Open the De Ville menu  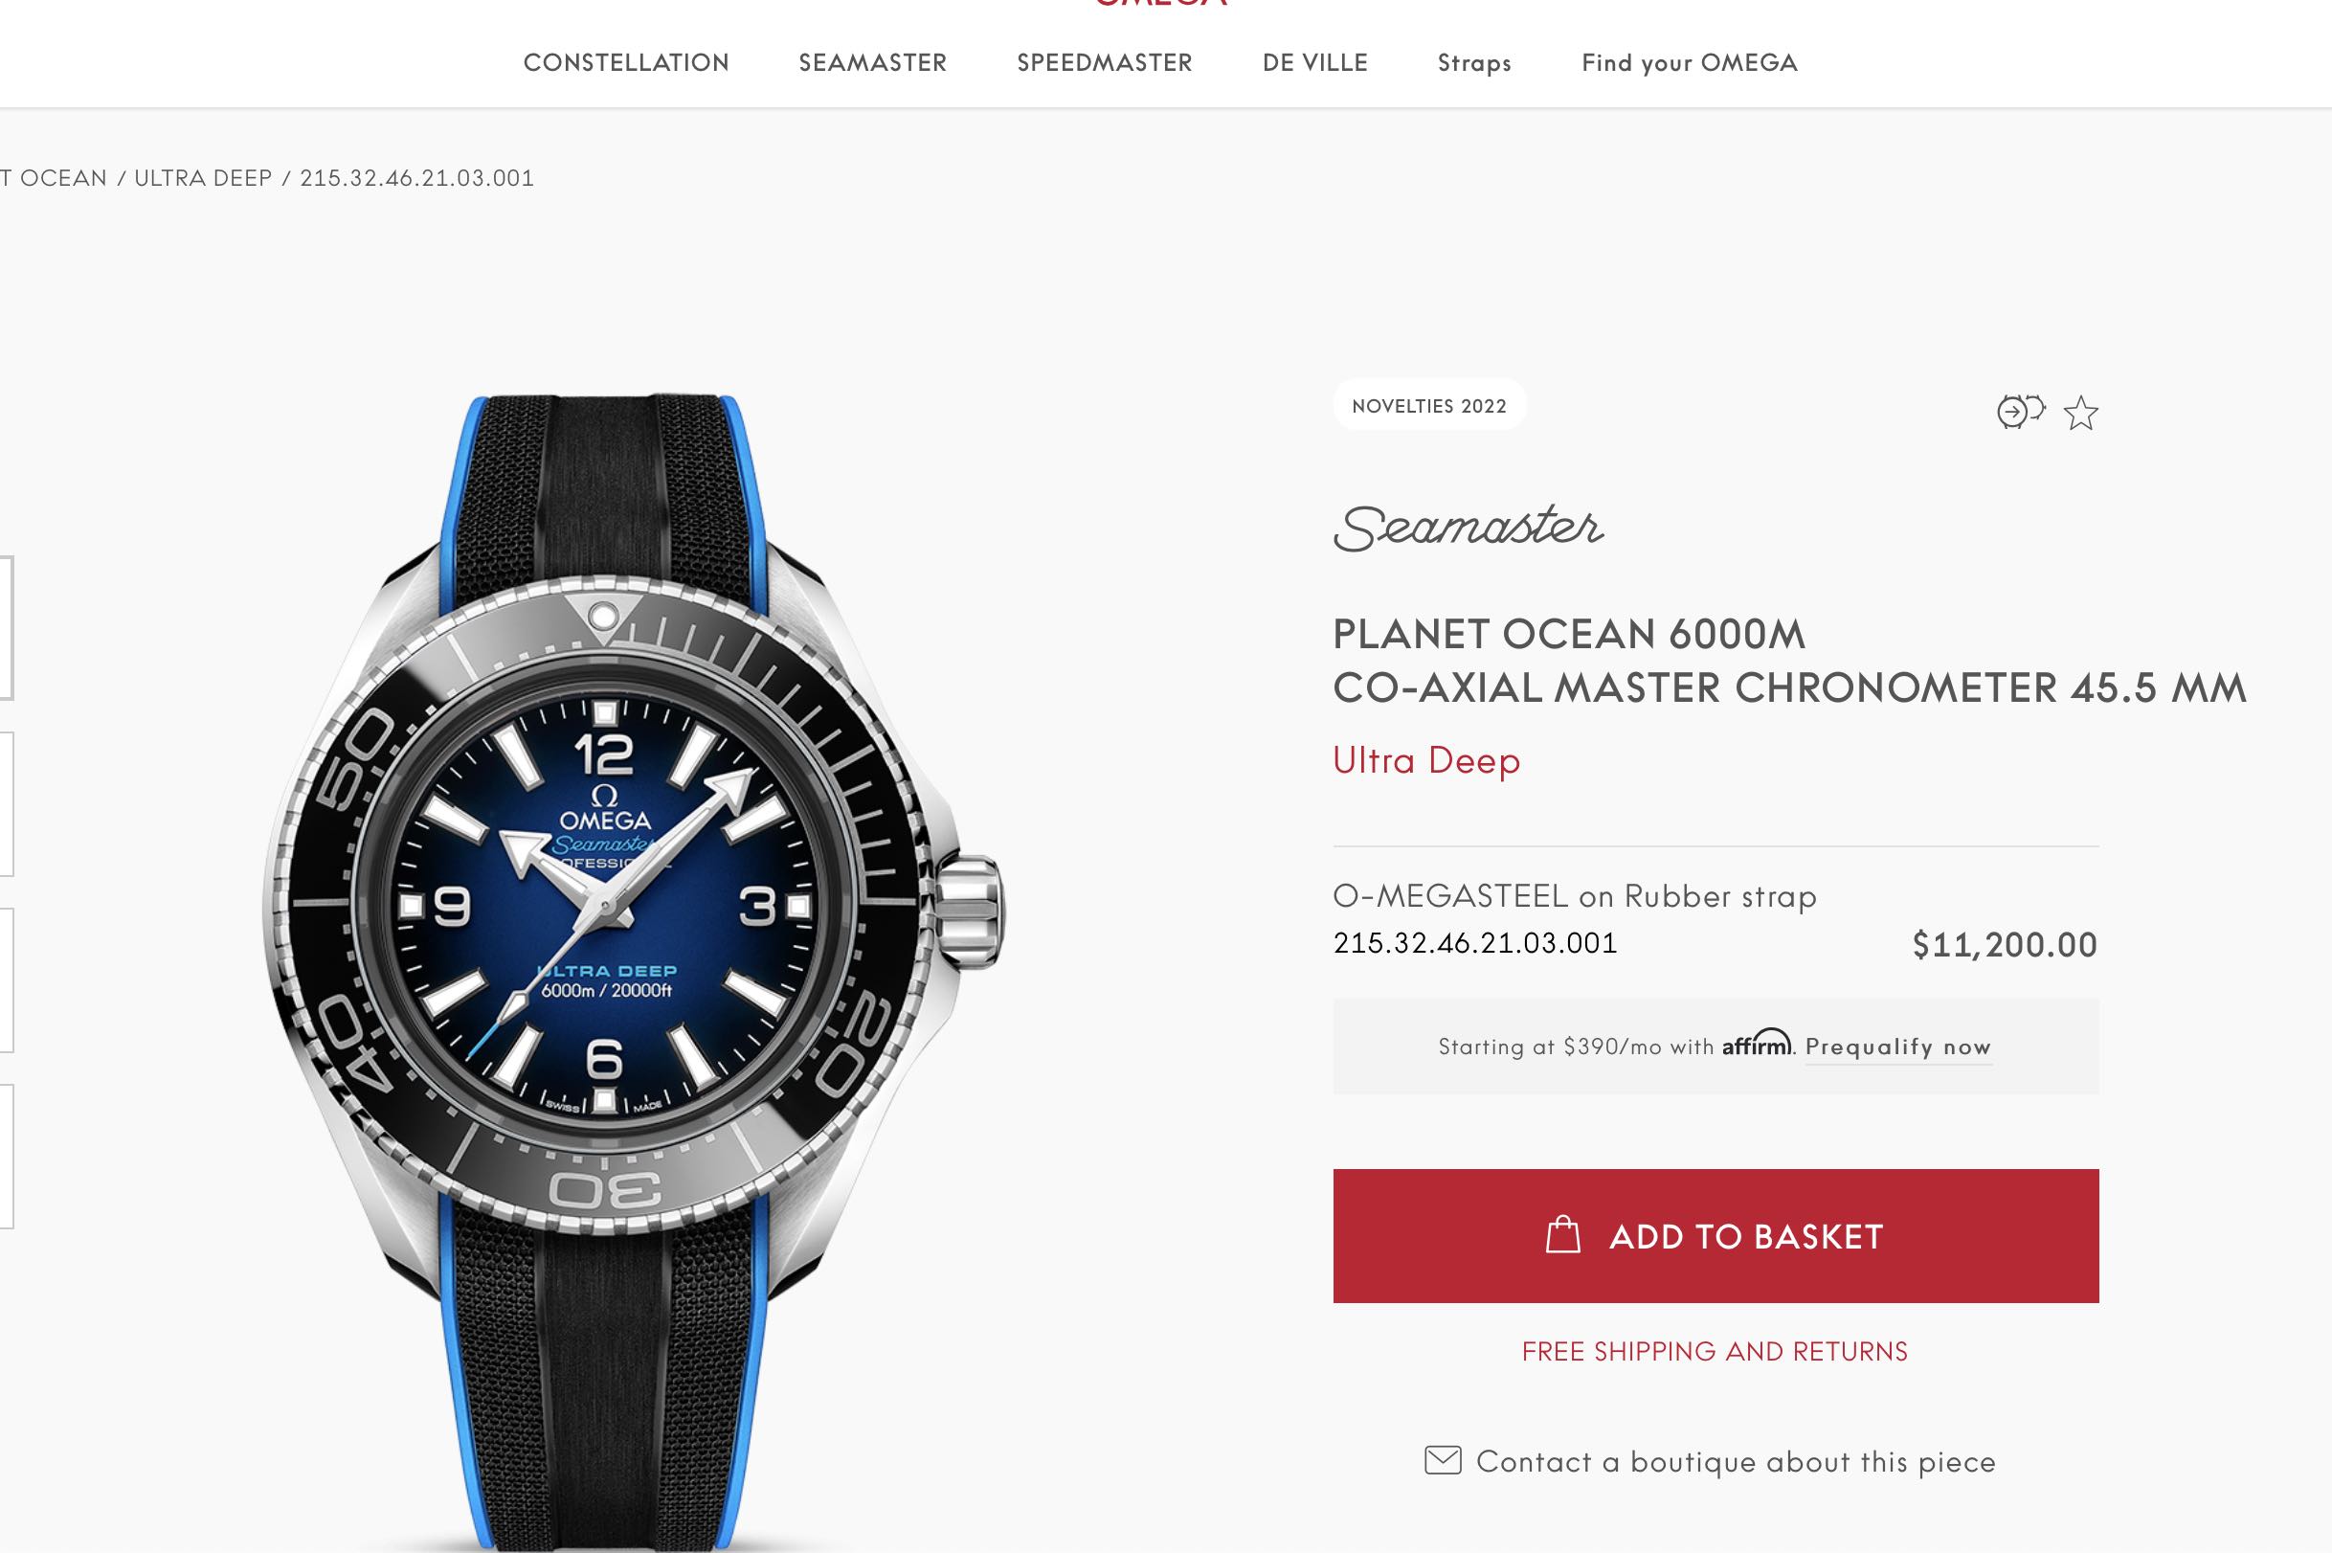point(1315,62)
